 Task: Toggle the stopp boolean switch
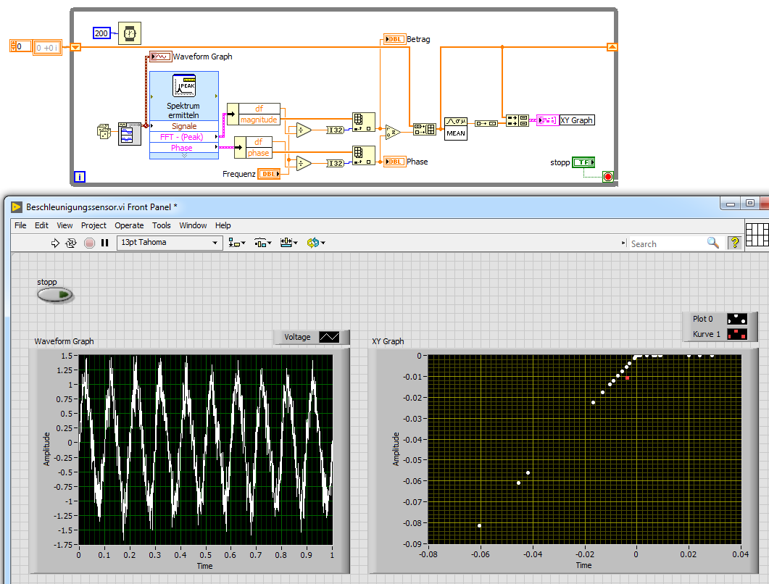click(56, 294)
